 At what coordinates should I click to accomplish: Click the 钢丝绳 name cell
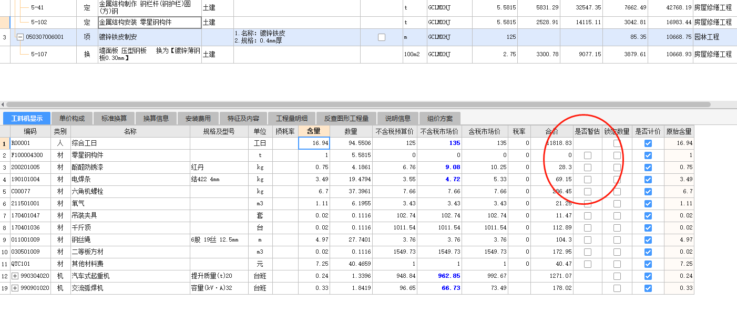pyautogui.click(x=130, y=239)
